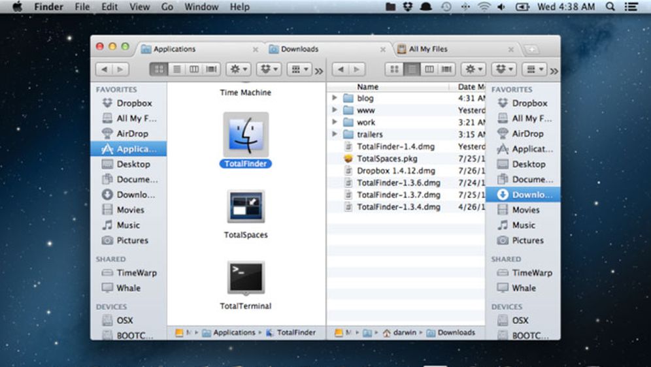Switch to the Applications tab
The image size is (651, 367).
click(x=199, y=49)
